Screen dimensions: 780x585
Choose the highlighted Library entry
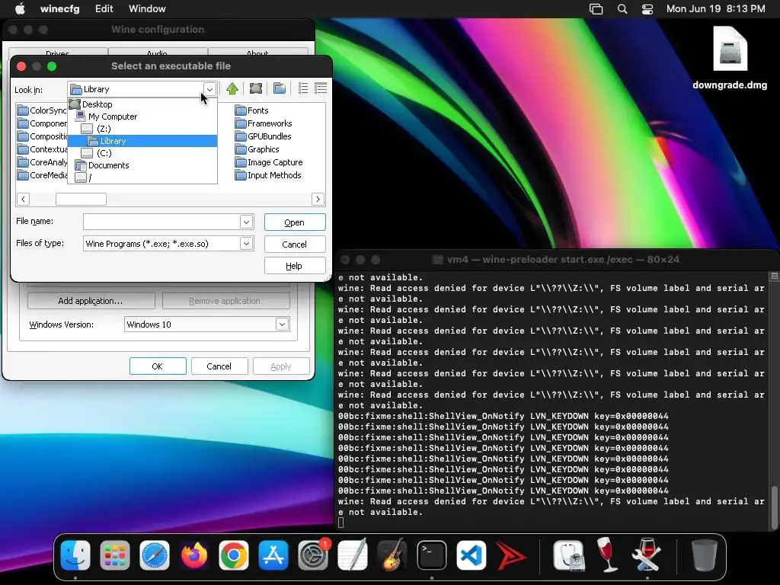tap(142, 141)
